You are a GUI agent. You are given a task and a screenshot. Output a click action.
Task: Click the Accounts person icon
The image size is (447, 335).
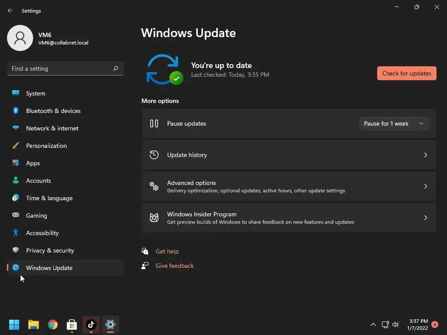click(16, 180)
